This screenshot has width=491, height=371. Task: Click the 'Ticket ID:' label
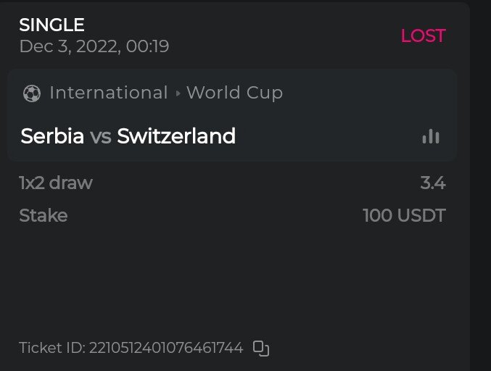click(x=52, y=349)
